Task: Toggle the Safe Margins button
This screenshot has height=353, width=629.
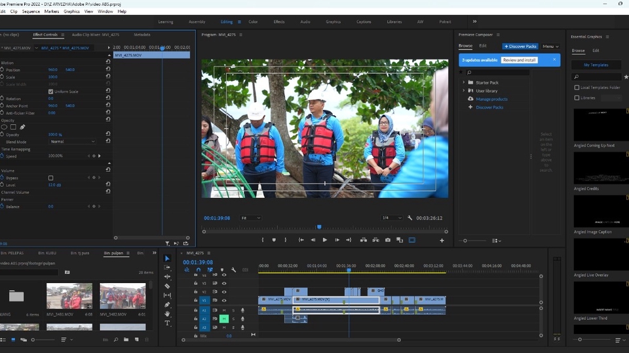Action: 412,240
